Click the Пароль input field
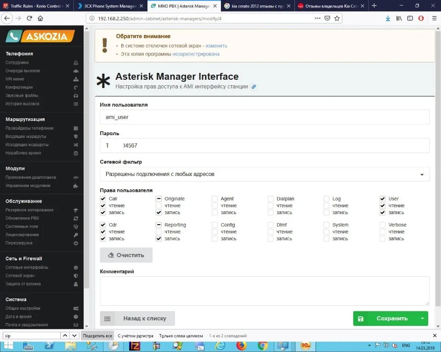 tap(265, 146)
